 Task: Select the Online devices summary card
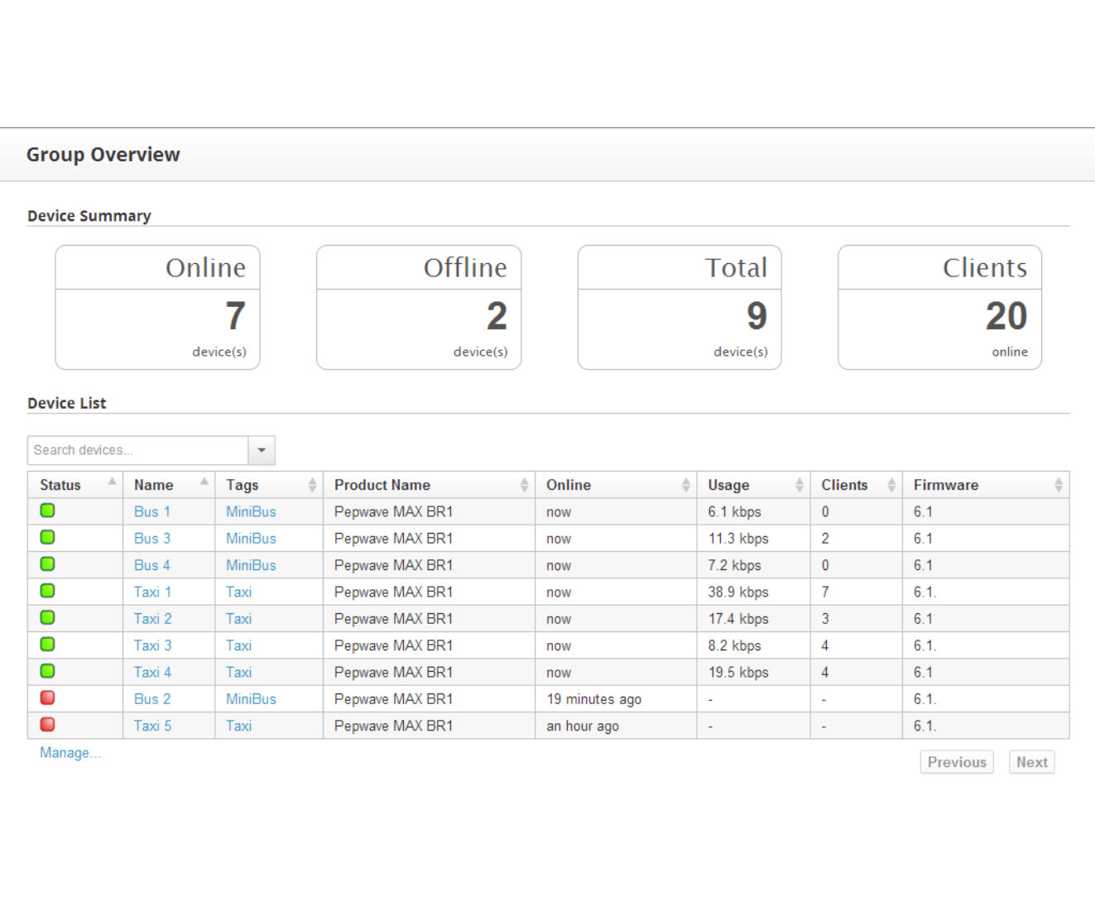pyautogui.click(x=157, y=307)
